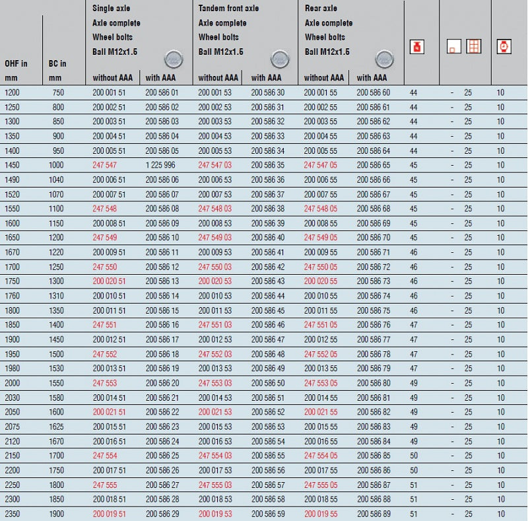Viewport: 528px width, 521px height.
Task: Select part number 1 225 996
Action: pyautogui.click(x=160, y=165)
